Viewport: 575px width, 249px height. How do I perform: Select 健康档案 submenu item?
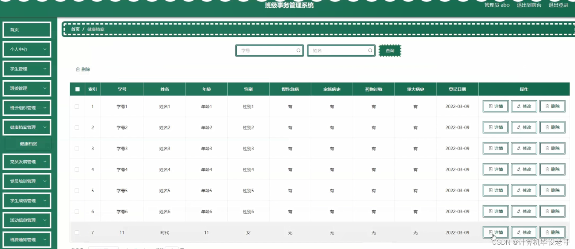pyautogui.click(x=28, y=144)
